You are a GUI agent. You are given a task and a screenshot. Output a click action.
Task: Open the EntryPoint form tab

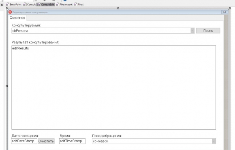[x=14, y=4]
